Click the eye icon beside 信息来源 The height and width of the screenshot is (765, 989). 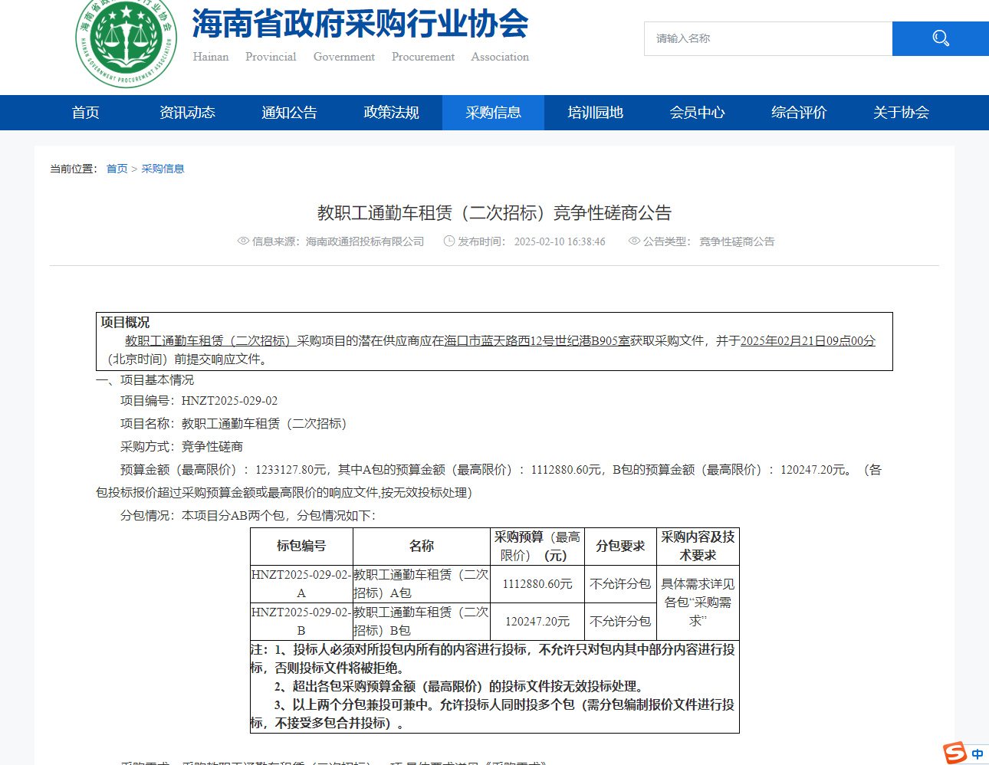pyautogui.click(x=243, y=241)
